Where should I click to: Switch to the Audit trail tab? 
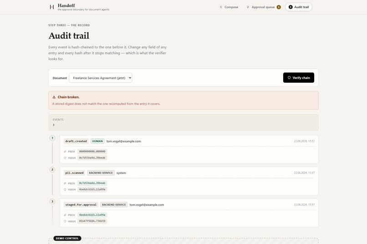pos(298,7)
